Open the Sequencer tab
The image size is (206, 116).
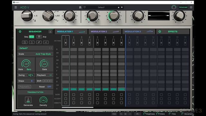[35, 32]
